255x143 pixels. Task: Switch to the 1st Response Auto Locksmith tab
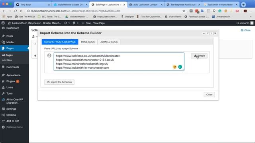click(x=183, y=4)
